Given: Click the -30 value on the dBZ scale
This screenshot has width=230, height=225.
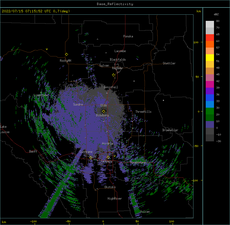Looking at the screenshot, I should (x=219, y=141).
